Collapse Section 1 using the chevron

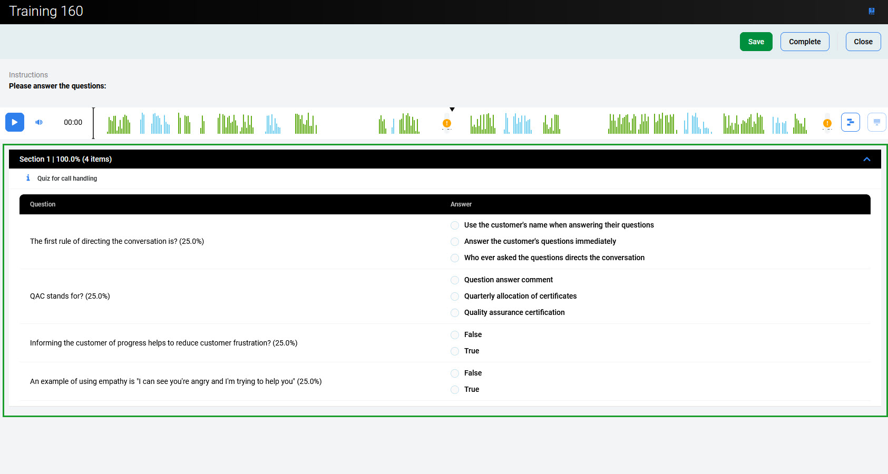867,159
